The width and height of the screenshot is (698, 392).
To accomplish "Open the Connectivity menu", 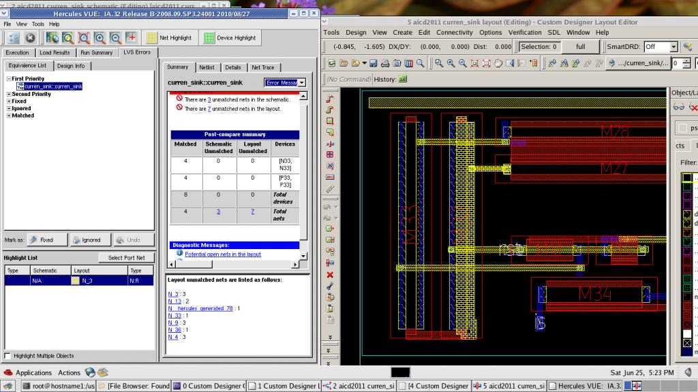I will (x=454, y=32).
